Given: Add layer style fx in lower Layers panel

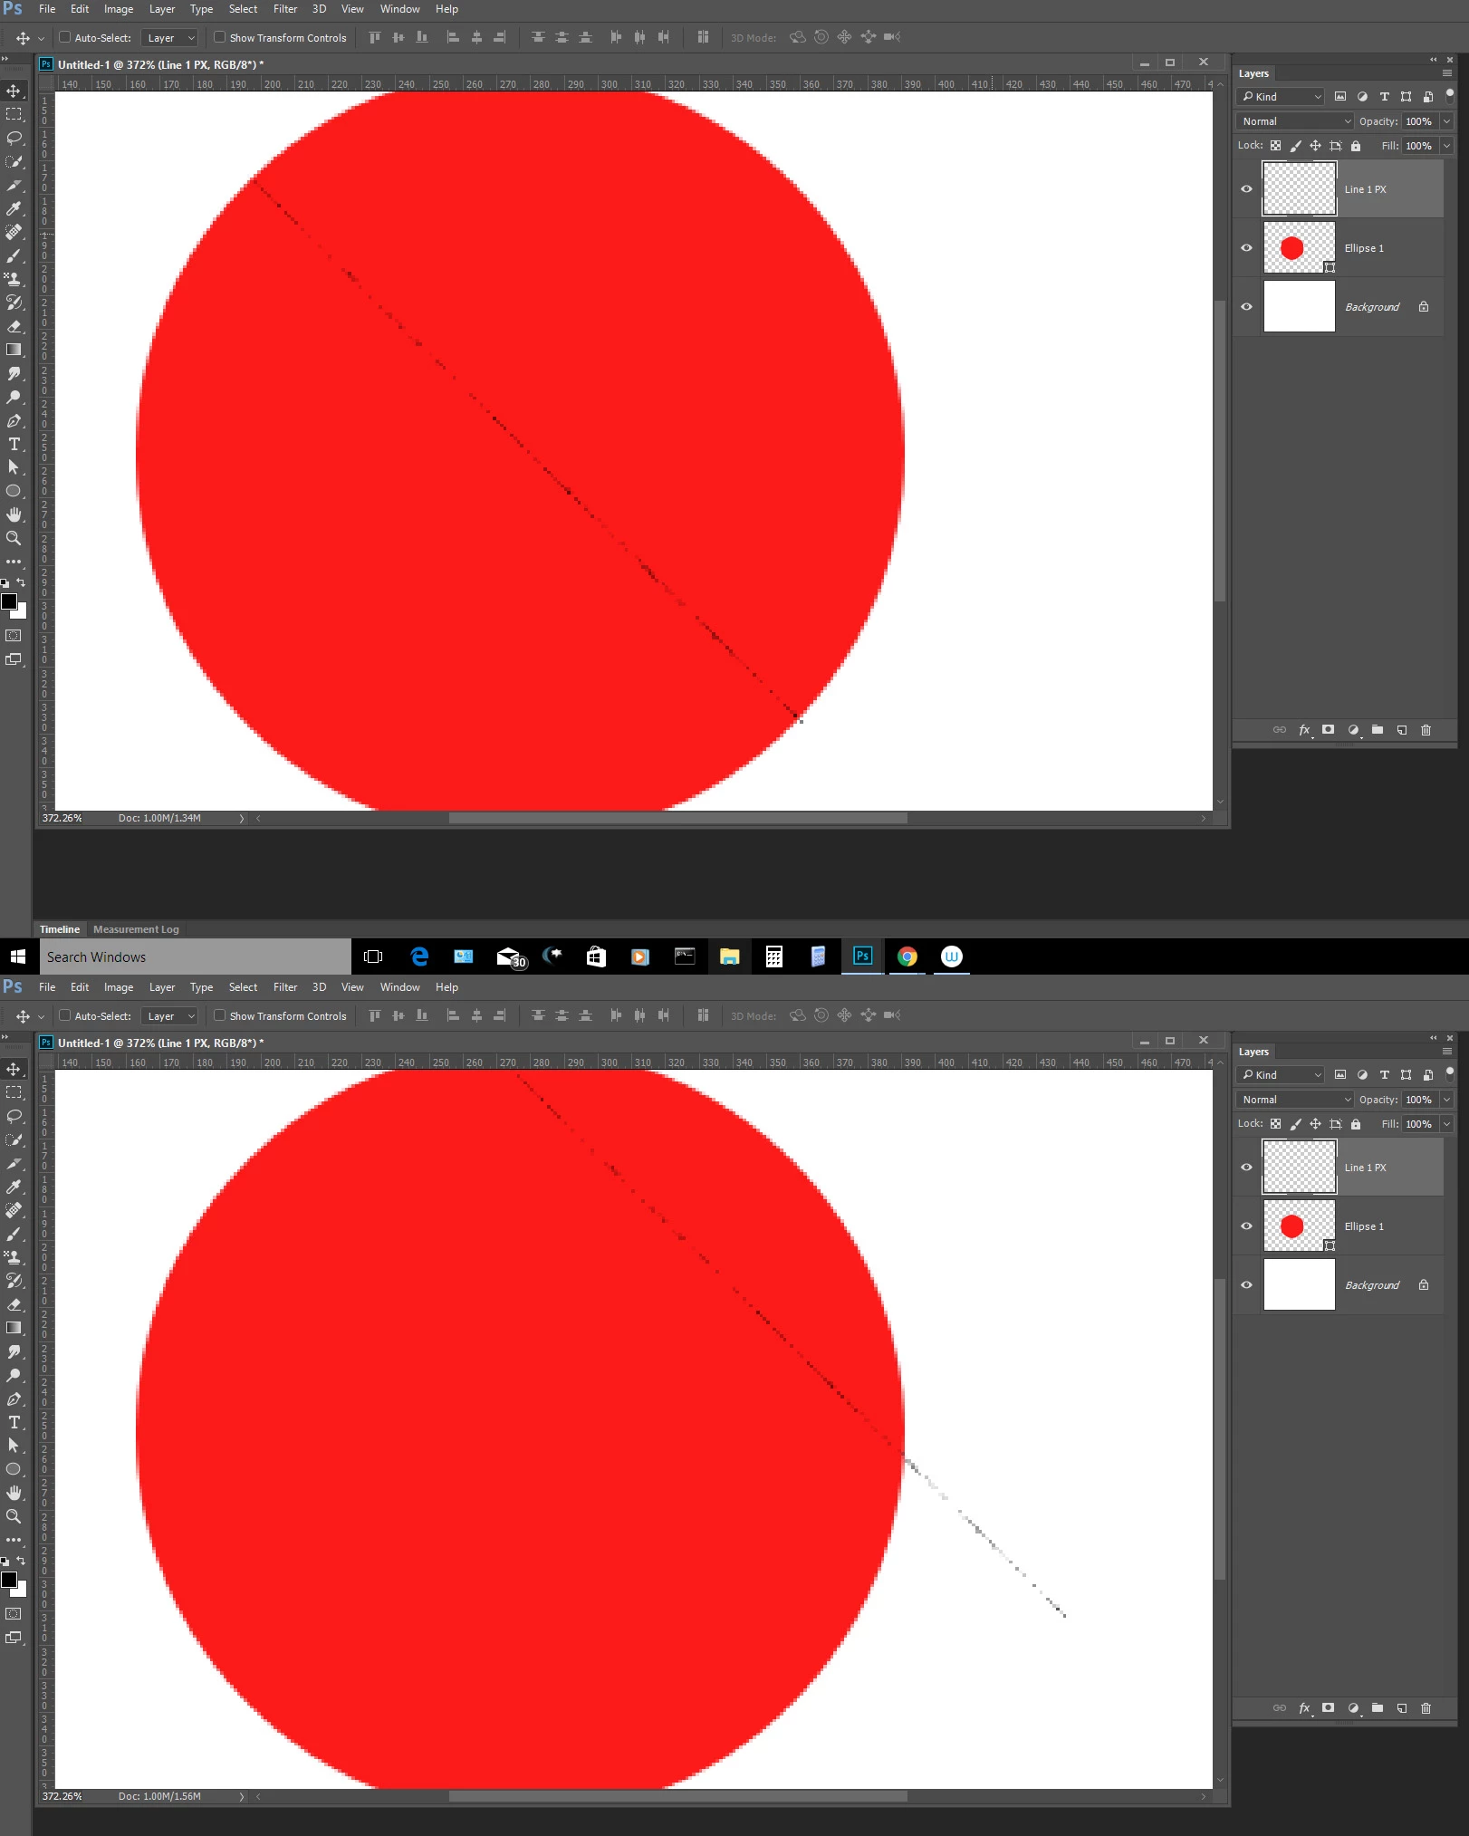Looking at the screenshot, I should point(1304,1708).
